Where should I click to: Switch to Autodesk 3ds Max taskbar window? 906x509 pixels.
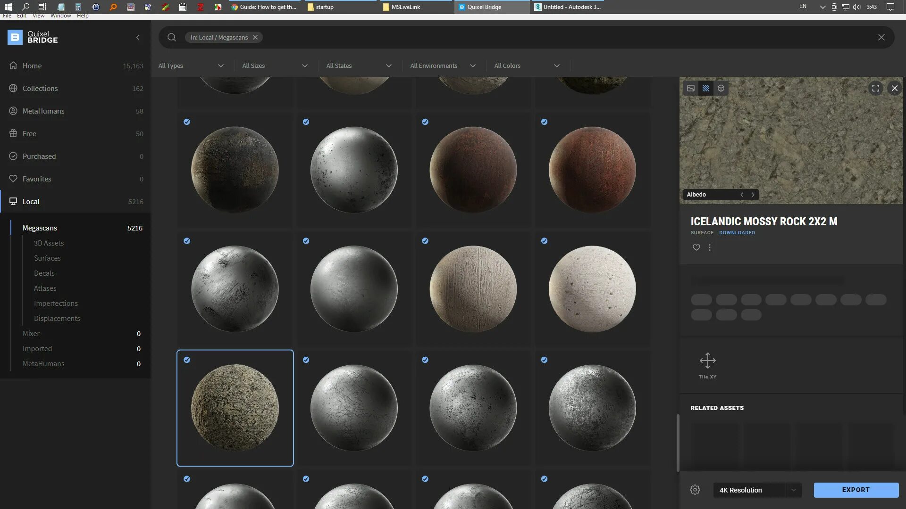click(x=568, y=7)
